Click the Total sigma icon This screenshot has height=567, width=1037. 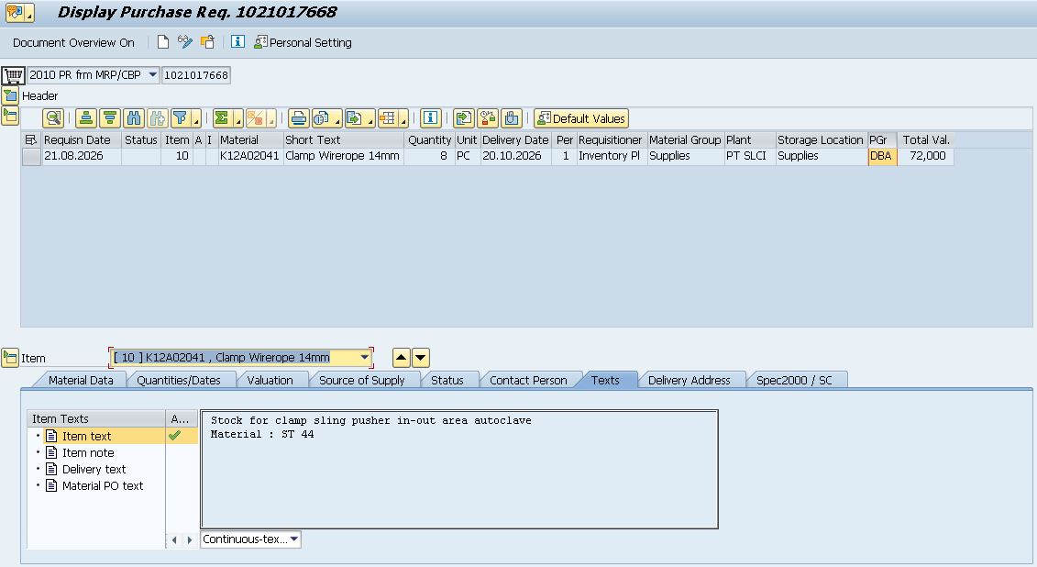222,118
